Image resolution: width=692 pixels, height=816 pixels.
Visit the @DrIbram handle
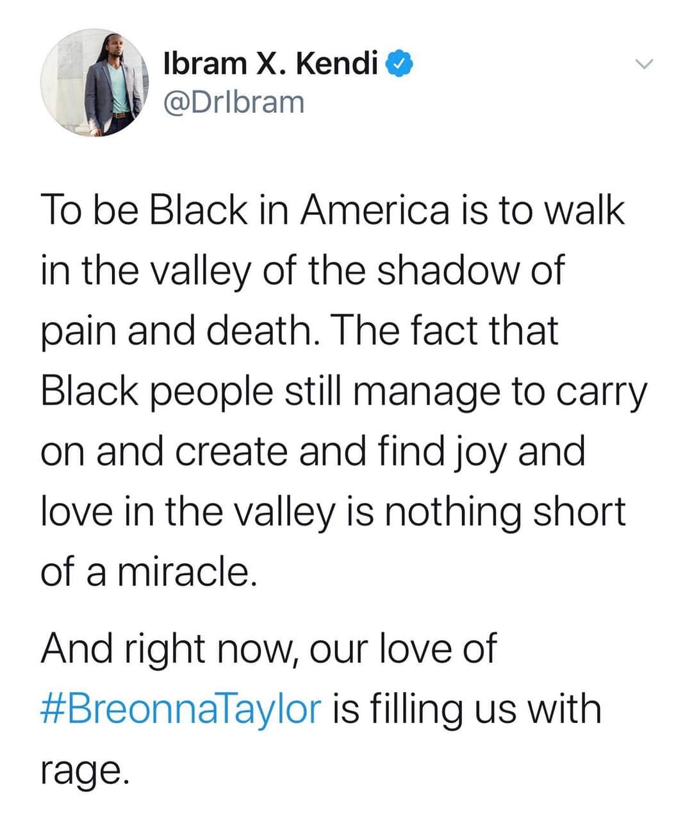click(x=234, y=101)
